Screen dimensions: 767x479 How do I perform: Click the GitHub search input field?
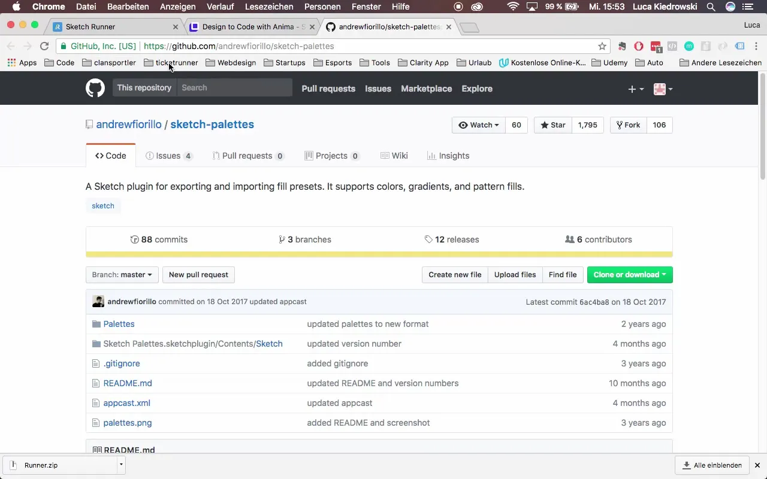click(x=234, y=87)
